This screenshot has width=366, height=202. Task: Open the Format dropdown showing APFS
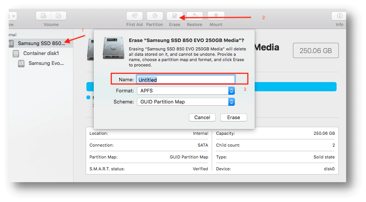pyautogui.click(x=186, y=90)
